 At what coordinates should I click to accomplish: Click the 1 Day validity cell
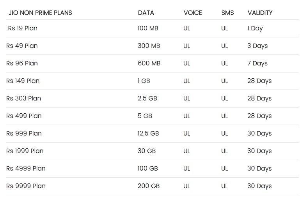[x=255, y=28]
